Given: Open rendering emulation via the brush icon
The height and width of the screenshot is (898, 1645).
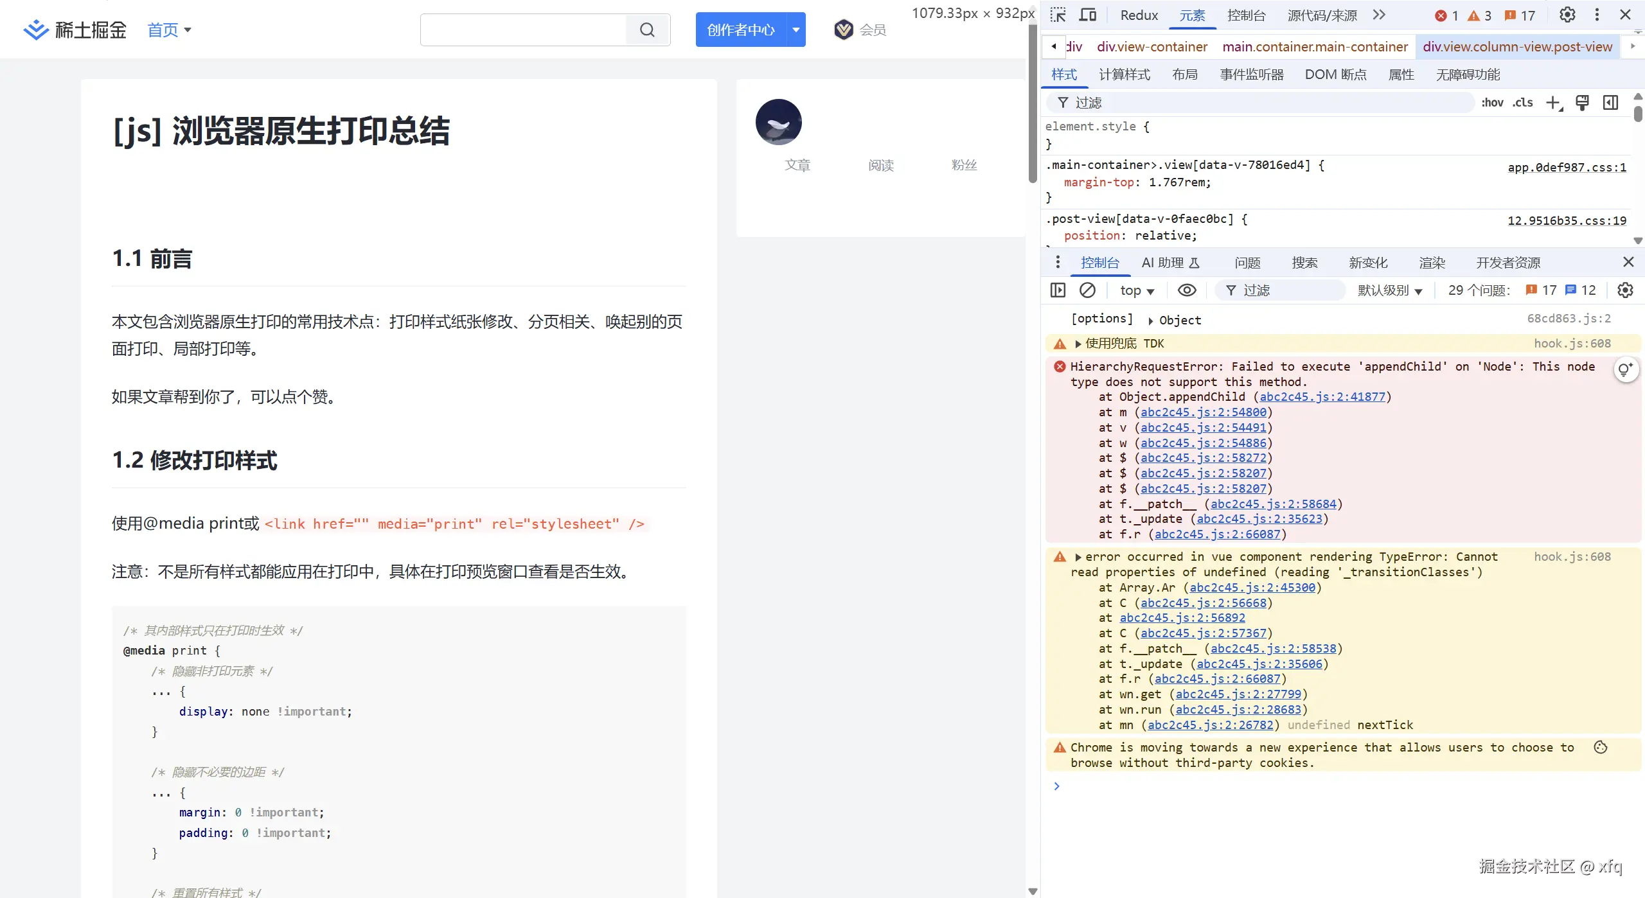Looking at the screenshot, I should [1583, 102].
